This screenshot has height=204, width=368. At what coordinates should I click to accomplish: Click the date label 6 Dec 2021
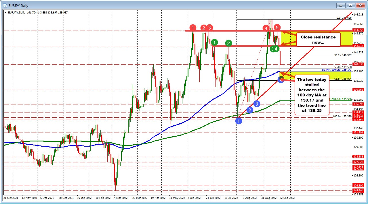pyautogui.click(x=47, y=198)
